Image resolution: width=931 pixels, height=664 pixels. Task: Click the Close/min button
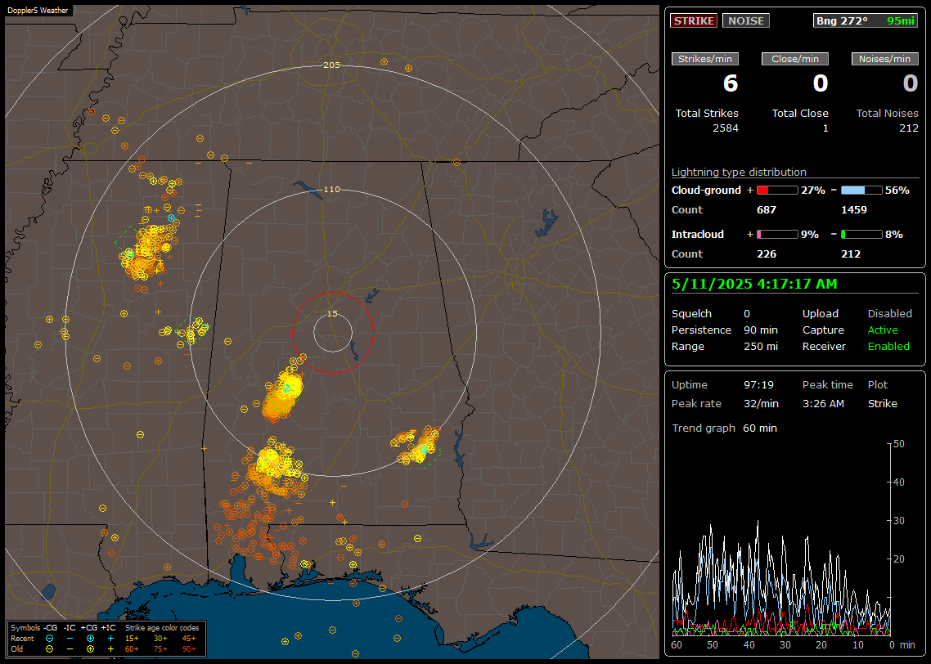[x=795, y=59]
